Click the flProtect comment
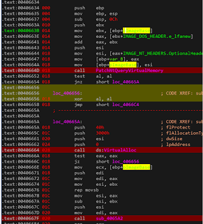203x224 pixels. pyautogui.click(x=178, y=127)
